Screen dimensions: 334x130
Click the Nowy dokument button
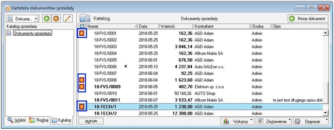pos(308,19)
